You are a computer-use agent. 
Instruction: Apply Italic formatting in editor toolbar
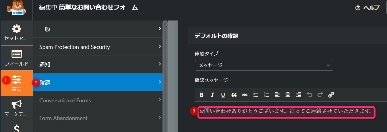[212, 95]
